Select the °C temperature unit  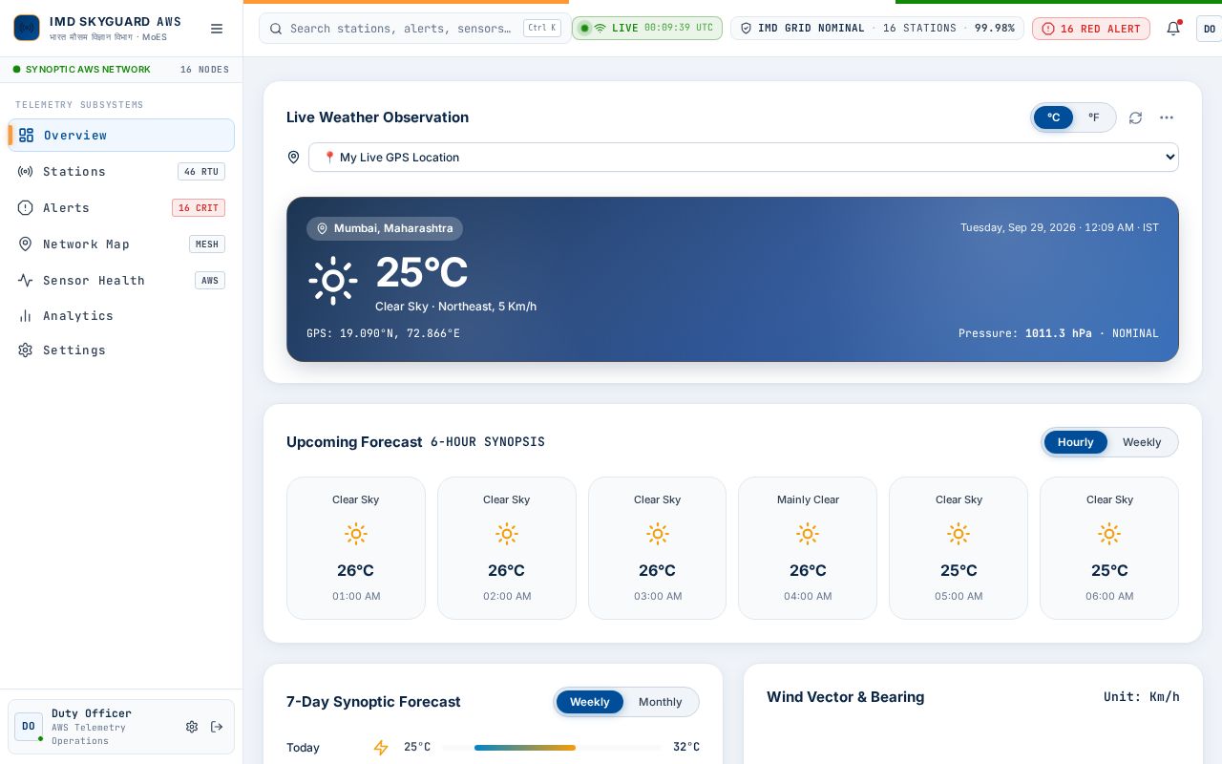coord(1054,117)
